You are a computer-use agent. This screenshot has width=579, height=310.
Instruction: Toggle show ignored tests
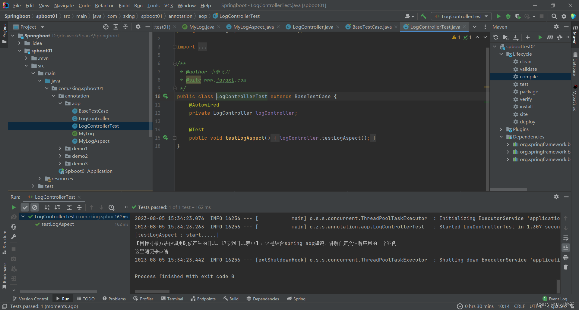[35, 207]
